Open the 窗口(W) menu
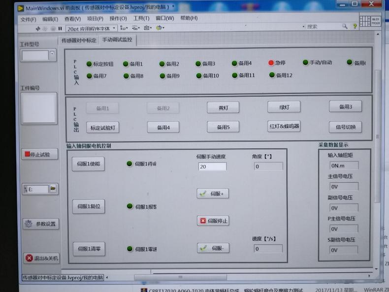The height and width of the screenshot is (292, 389). (x=165, y=18)
